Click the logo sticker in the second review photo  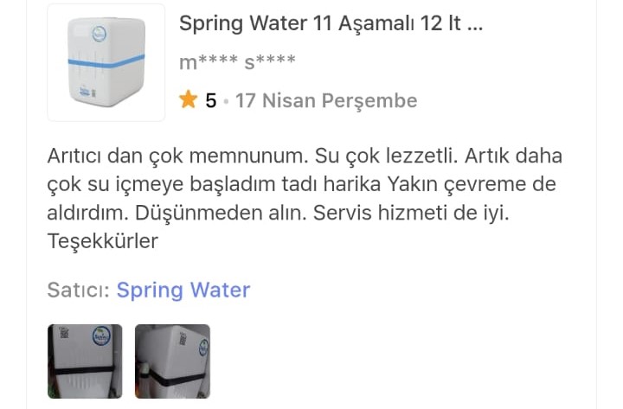click(x=203, y=347)
